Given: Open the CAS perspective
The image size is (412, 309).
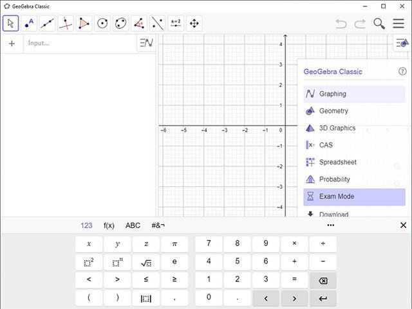Looking at the screenshot, I should click(x=354, y=145).
